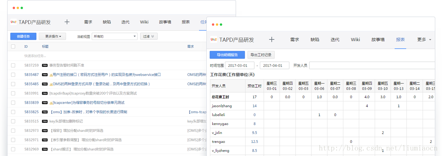
Task: Check the box for task 5833825
Action: click(x=13, y=112)
